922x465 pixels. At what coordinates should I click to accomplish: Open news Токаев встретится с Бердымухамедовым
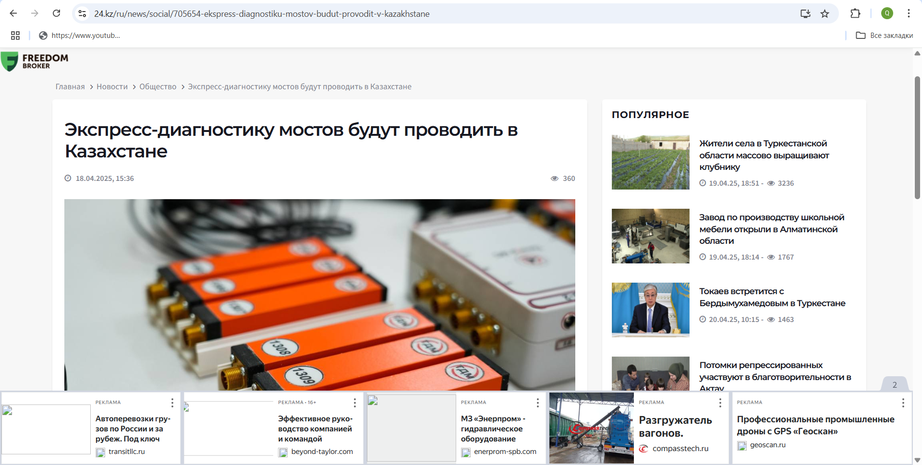point(772,297)
